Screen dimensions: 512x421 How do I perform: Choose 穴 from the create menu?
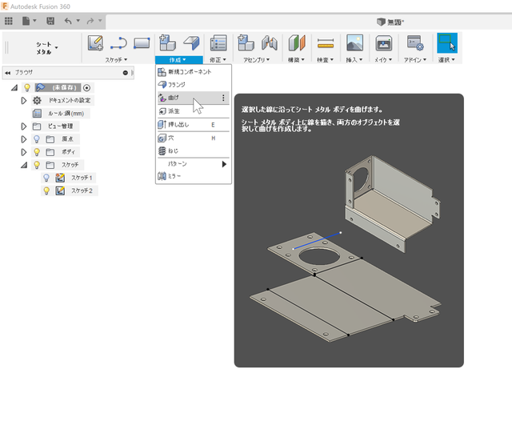(194, 138)
